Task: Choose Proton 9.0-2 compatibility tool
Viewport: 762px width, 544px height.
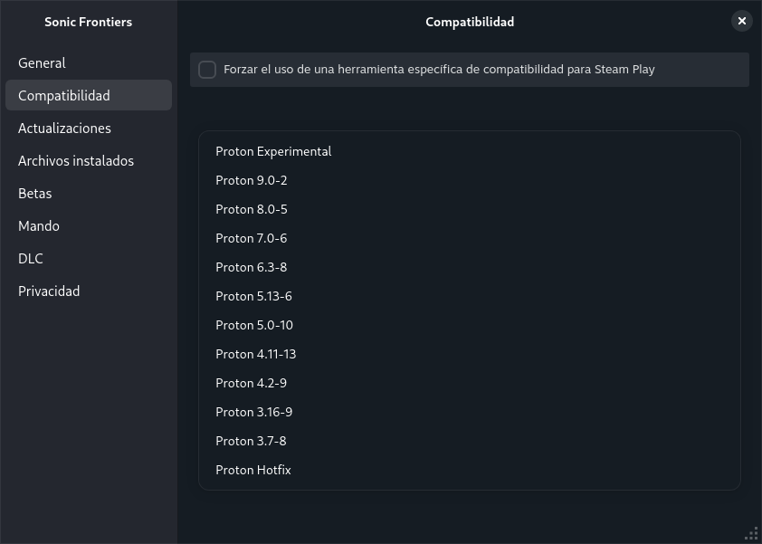Action: point(251,180)
